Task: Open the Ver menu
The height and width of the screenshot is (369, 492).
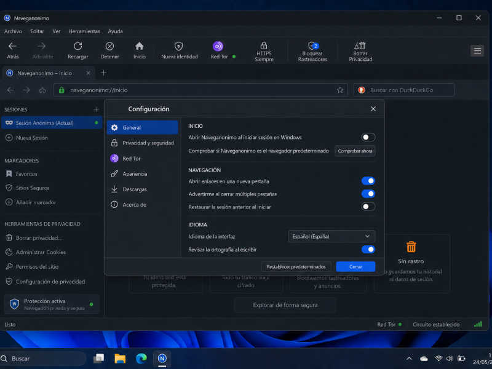Action: tap(56, 31)
